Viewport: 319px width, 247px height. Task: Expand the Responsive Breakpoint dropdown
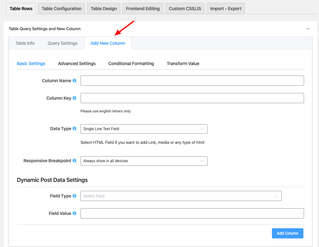pyautogui.click(x=144, y=161)
